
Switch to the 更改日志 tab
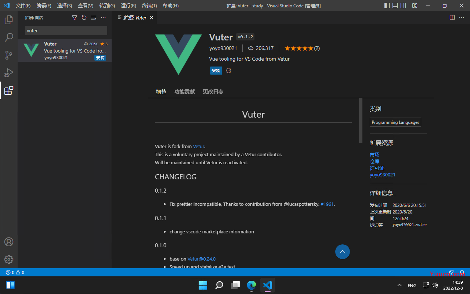point(213,92)
